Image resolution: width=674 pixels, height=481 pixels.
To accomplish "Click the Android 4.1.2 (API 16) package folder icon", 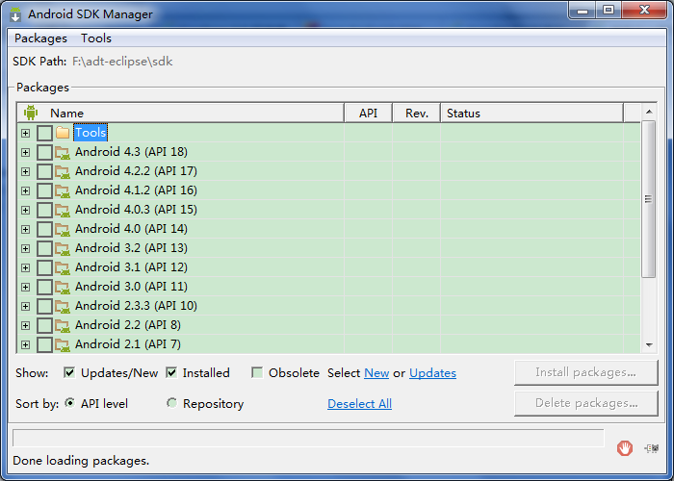I will point(63,190).
